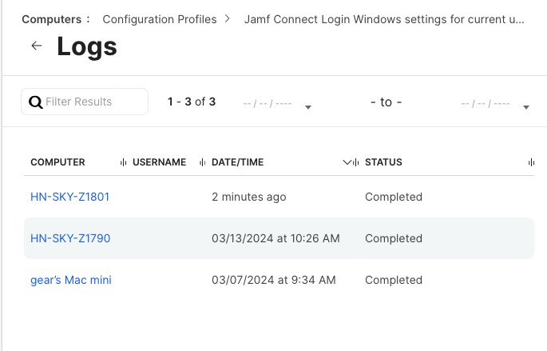Click the resize handle after the STATUS column
Screen dimensions: 547x351
[x=531, y=162]
